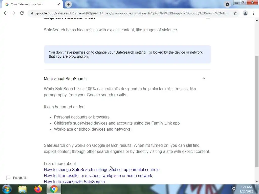Open the Chrome profile avatar menu
259x194 pixels.
[x=245, y=13]
